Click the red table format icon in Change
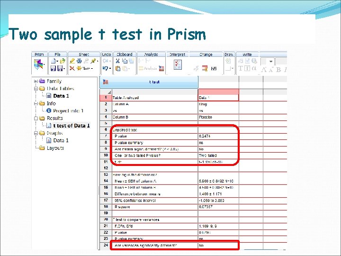Screen dimensions: 341x256 click(205, 68)
